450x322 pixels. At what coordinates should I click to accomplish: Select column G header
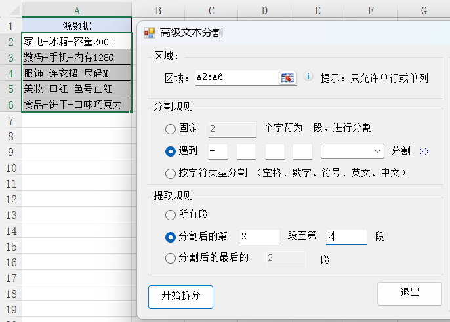pyautogui.click(x=424, y=10)
